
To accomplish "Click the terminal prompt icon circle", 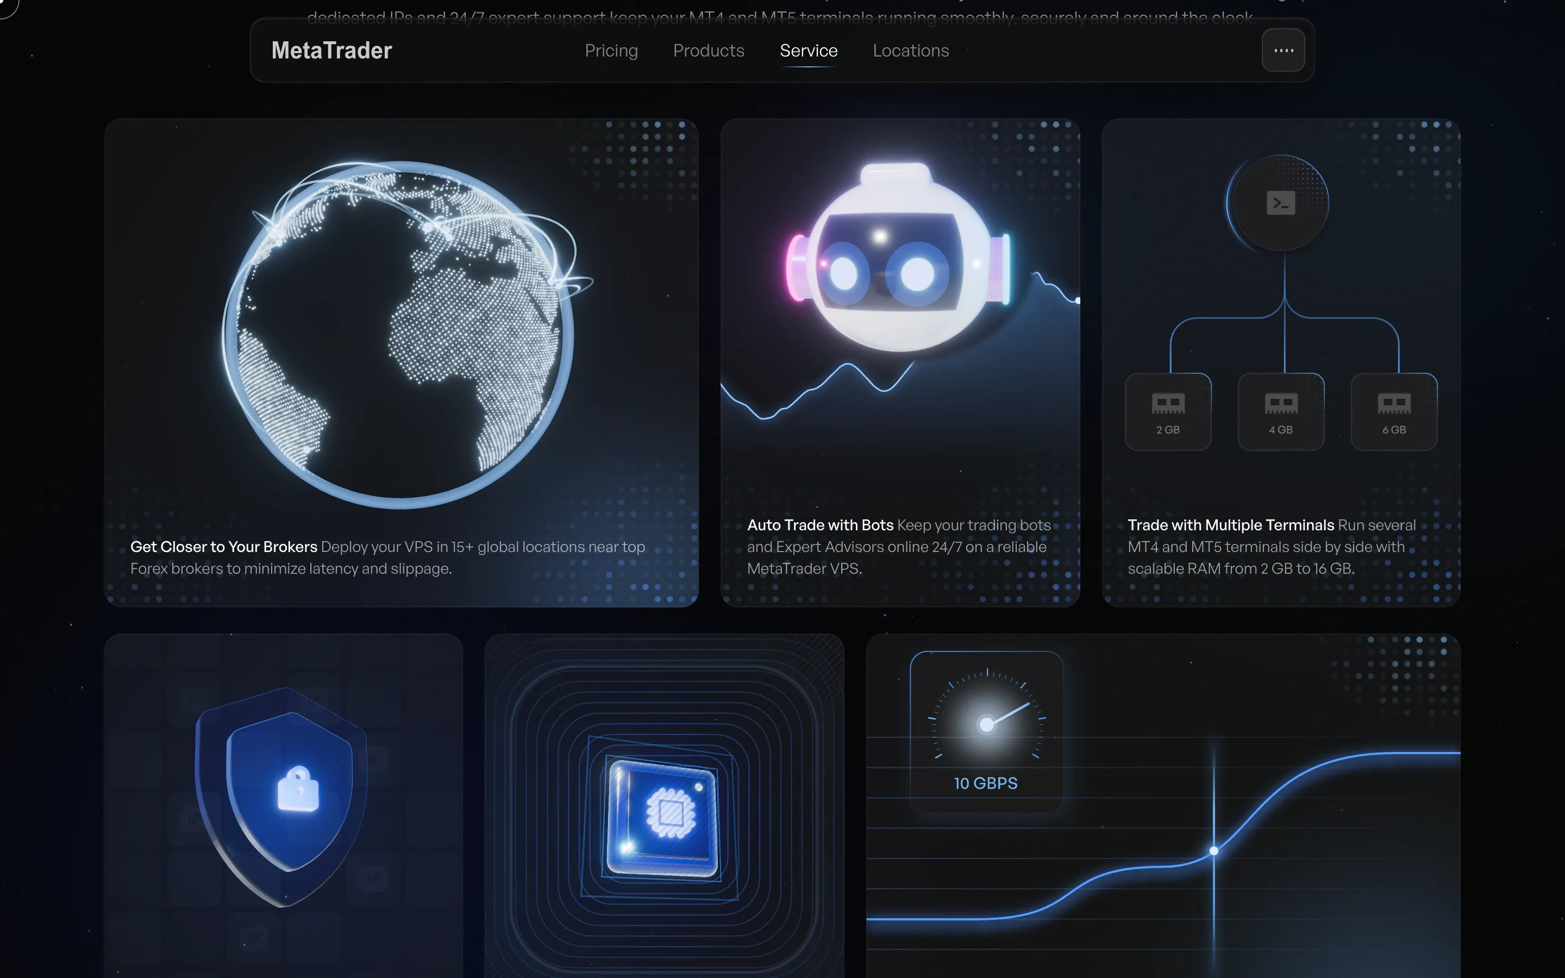I will coord(1280,203).
